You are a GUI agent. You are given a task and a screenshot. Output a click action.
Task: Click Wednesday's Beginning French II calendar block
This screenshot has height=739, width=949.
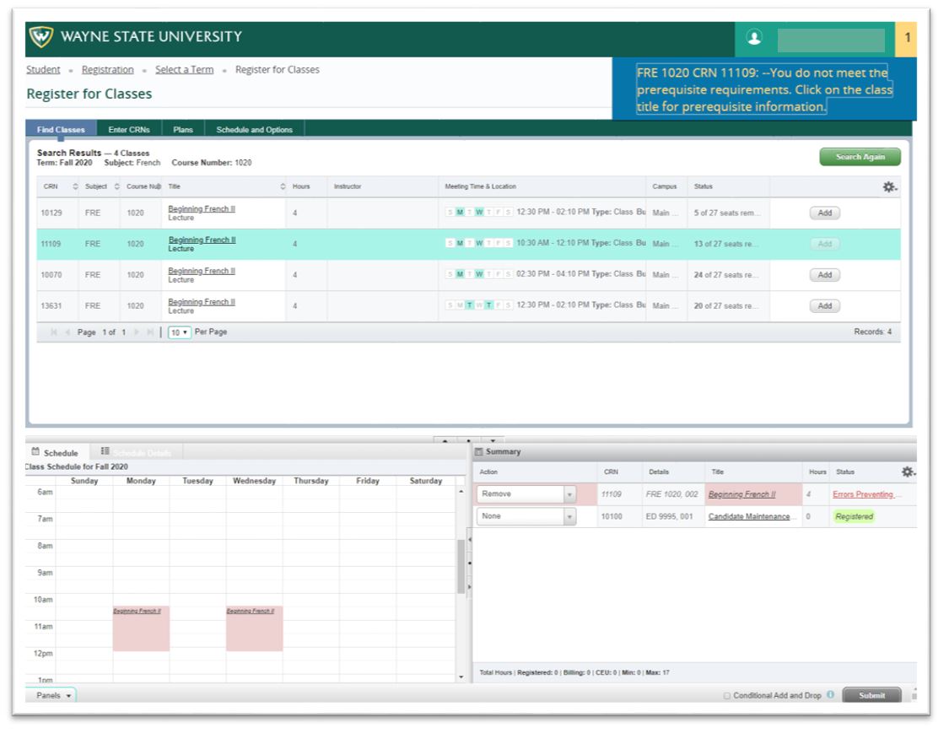click(254, 628)
